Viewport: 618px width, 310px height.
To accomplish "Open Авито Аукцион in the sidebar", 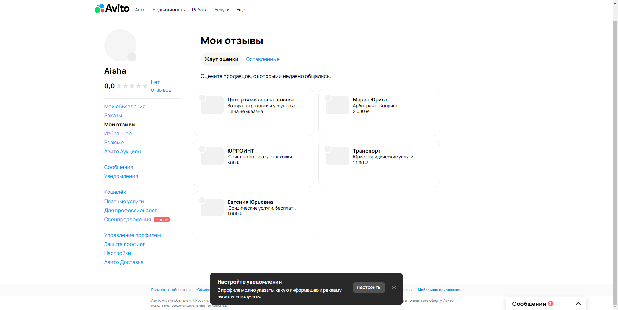I will (x=122, y=152).
